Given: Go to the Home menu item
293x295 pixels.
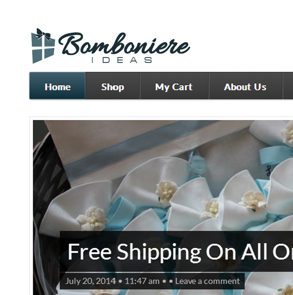Looking at the screenshot, I should click(x=58, y=86).
